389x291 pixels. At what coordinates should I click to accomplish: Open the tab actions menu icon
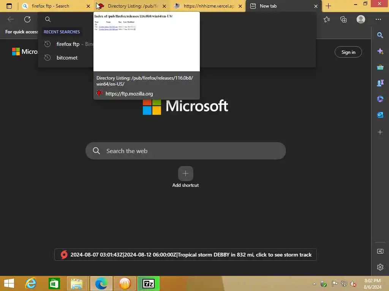(x=9, y=6)
